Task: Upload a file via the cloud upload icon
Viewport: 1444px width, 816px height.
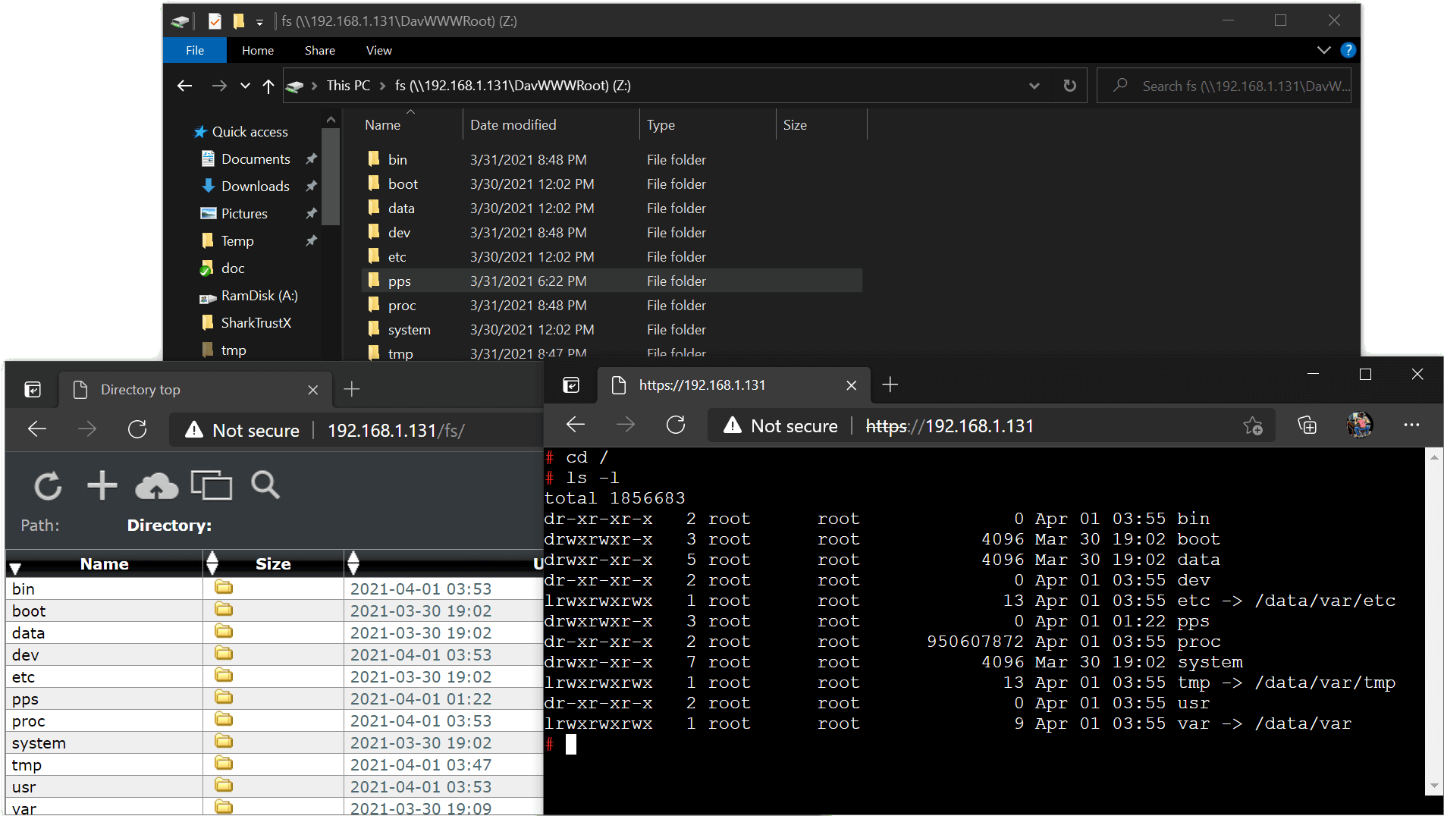Action: coord(157,486)
